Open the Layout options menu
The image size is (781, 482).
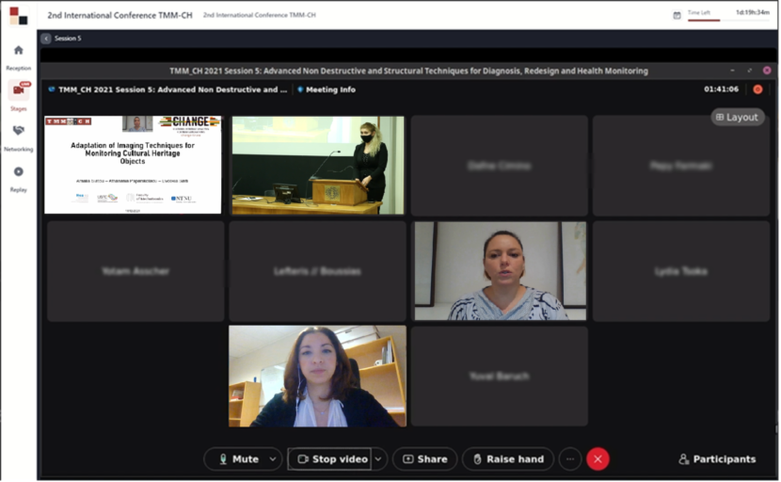click(737, 118)
